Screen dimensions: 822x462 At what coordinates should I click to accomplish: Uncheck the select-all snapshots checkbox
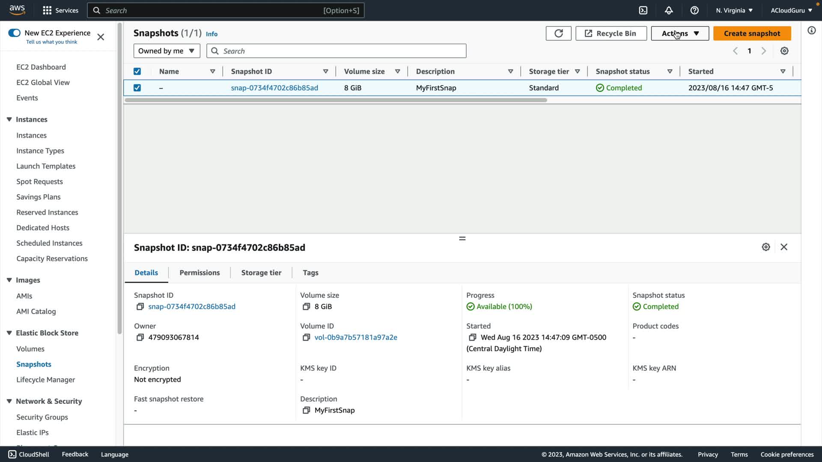(137, 71)
